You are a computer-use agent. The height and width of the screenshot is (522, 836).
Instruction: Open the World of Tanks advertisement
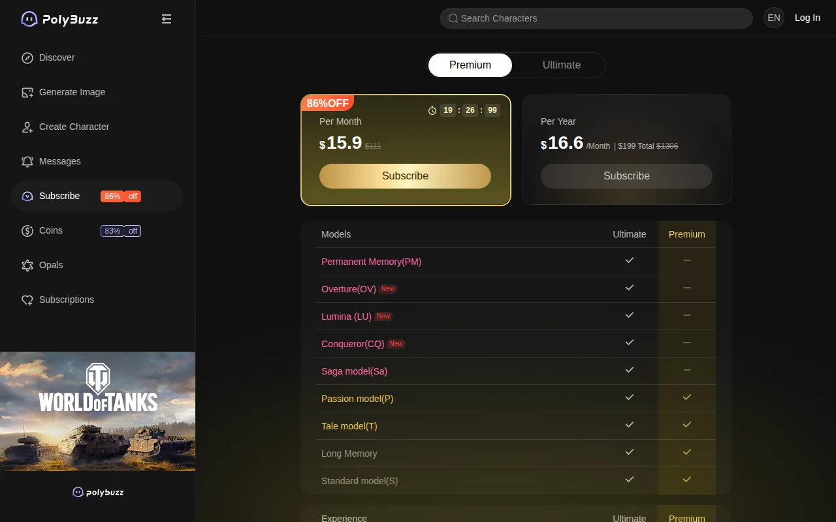click(98, 412)
